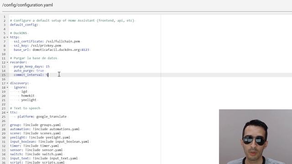This screenshot has height=164, width=292.
Task: Click the base_url duckdns.org line
Action: [52, 50]
